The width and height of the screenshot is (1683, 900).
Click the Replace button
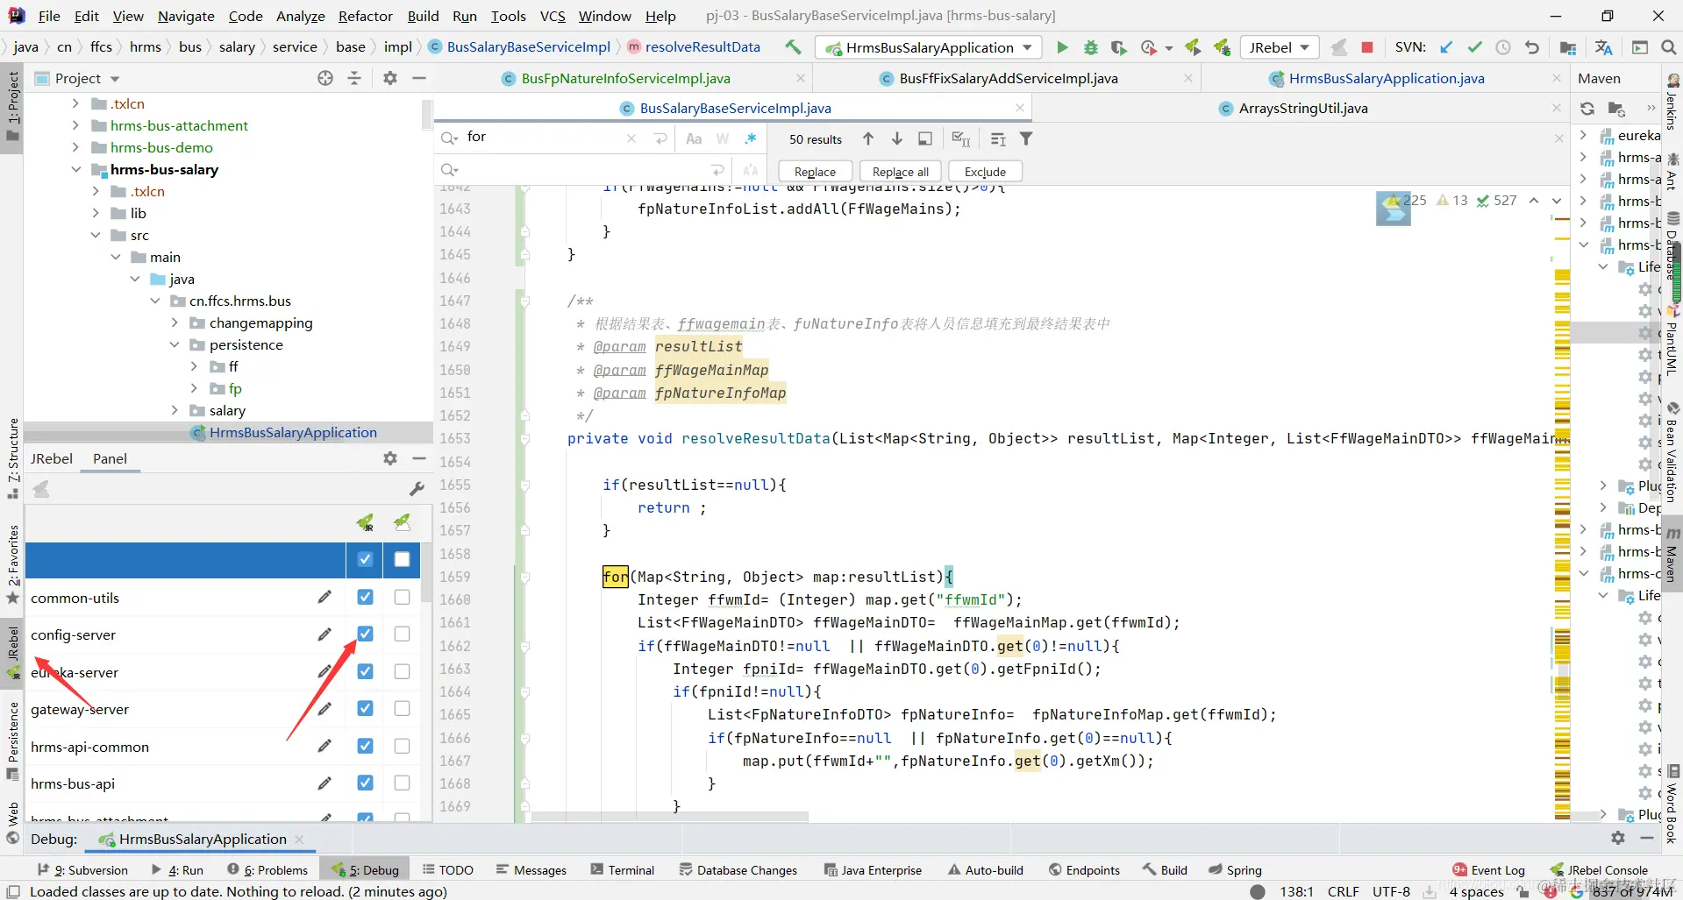(815, 172)
